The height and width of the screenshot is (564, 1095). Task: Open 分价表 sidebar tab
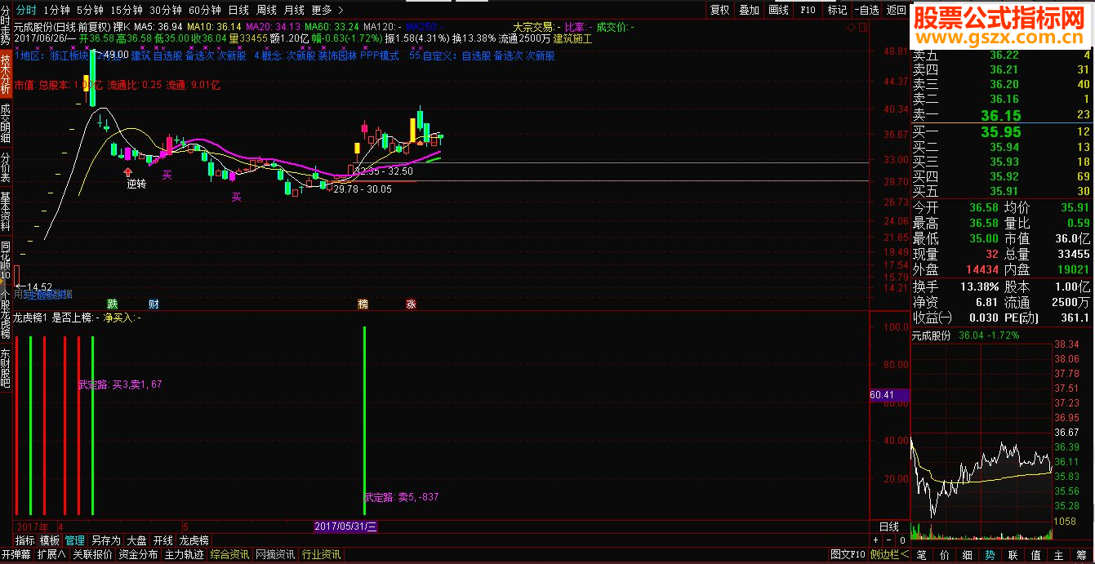coord(6,166)
